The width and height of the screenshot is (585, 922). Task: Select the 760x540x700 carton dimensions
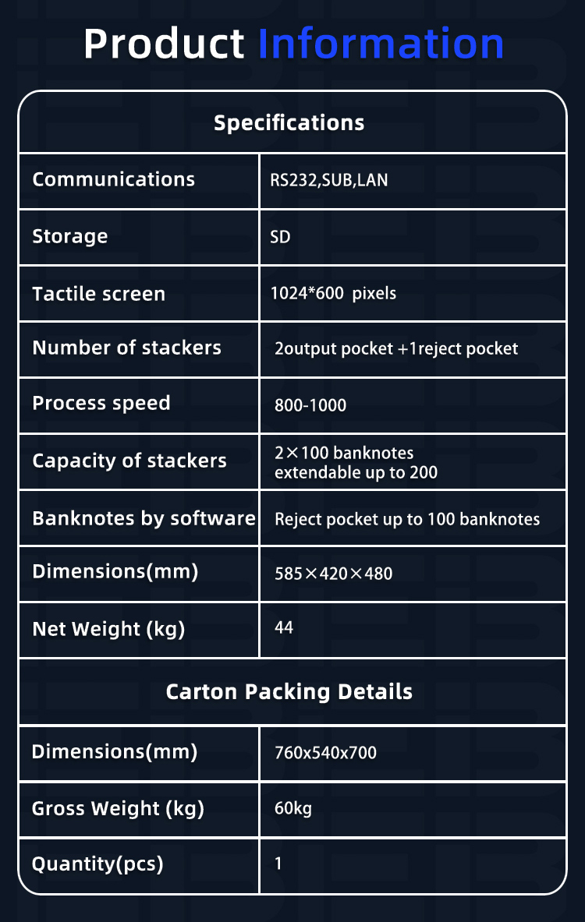(x=325, y=753)
